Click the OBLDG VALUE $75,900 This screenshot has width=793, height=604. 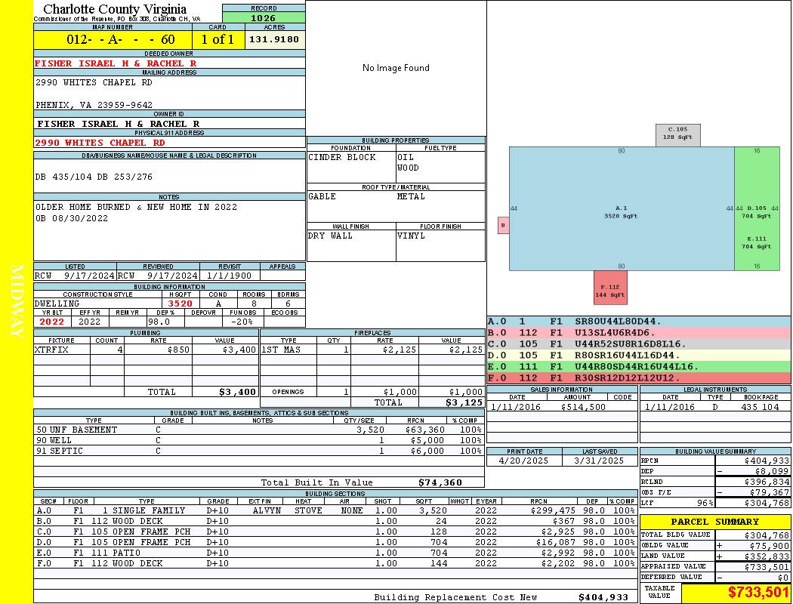(770, 545)
